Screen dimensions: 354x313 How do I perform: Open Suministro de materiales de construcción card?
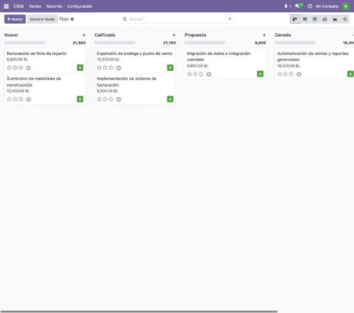tap(45, 89)
